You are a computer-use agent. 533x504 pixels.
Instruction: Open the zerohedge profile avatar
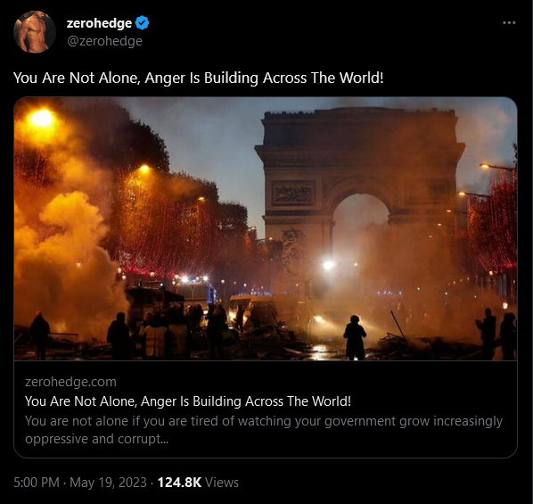coord(35,31)
